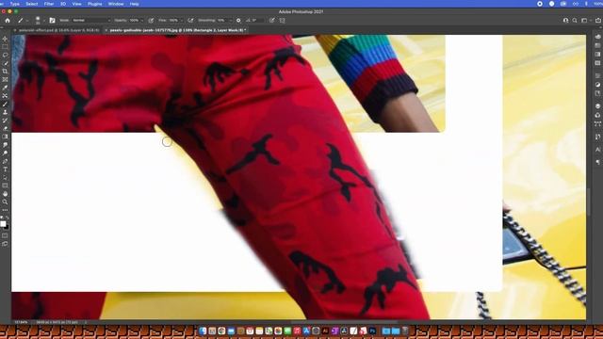Select the Rectangle shape tool
Image resolution: width=603 pixels, height=339 pixels.
tap(5, 186)
